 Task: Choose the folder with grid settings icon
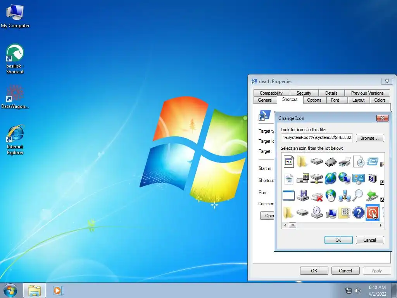[344, 213]
